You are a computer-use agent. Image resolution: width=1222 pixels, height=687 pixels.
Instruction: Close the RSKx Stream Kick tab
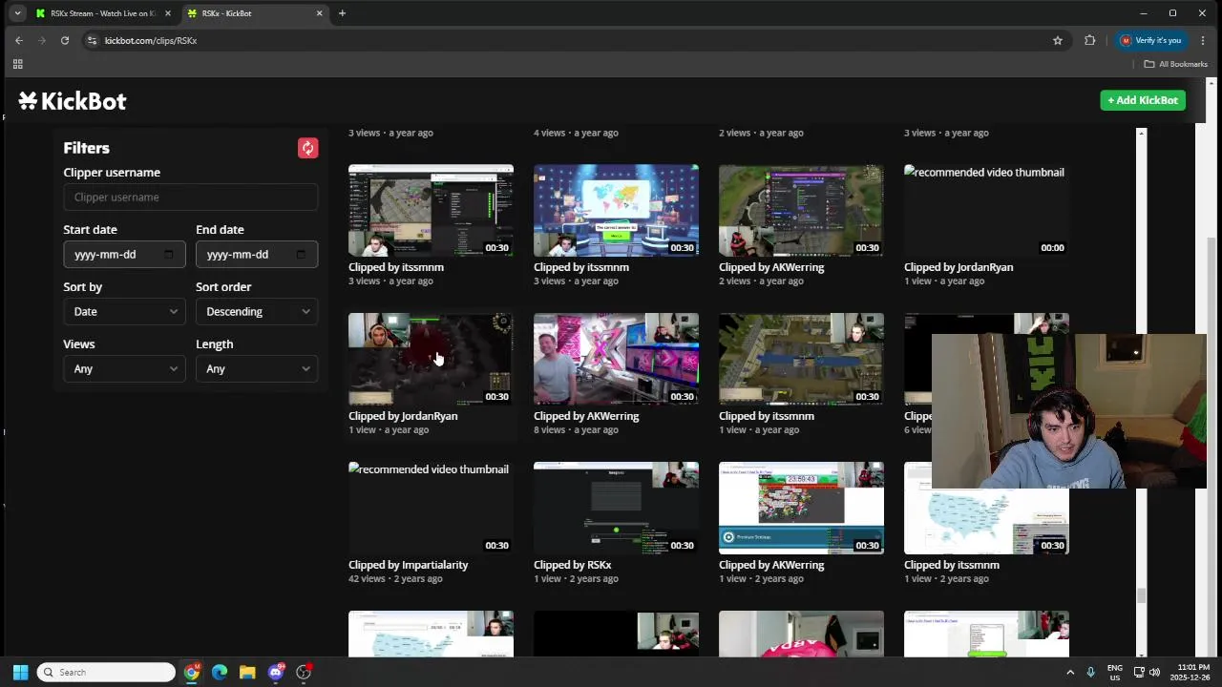tap(167, 13)
